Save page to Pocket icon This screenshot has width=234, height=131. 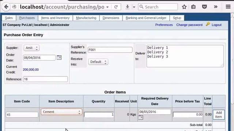click(x=204, y=7)
